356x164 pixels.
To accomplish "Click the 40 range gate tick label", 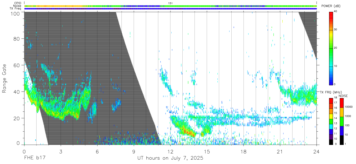I will coord(17,92).
